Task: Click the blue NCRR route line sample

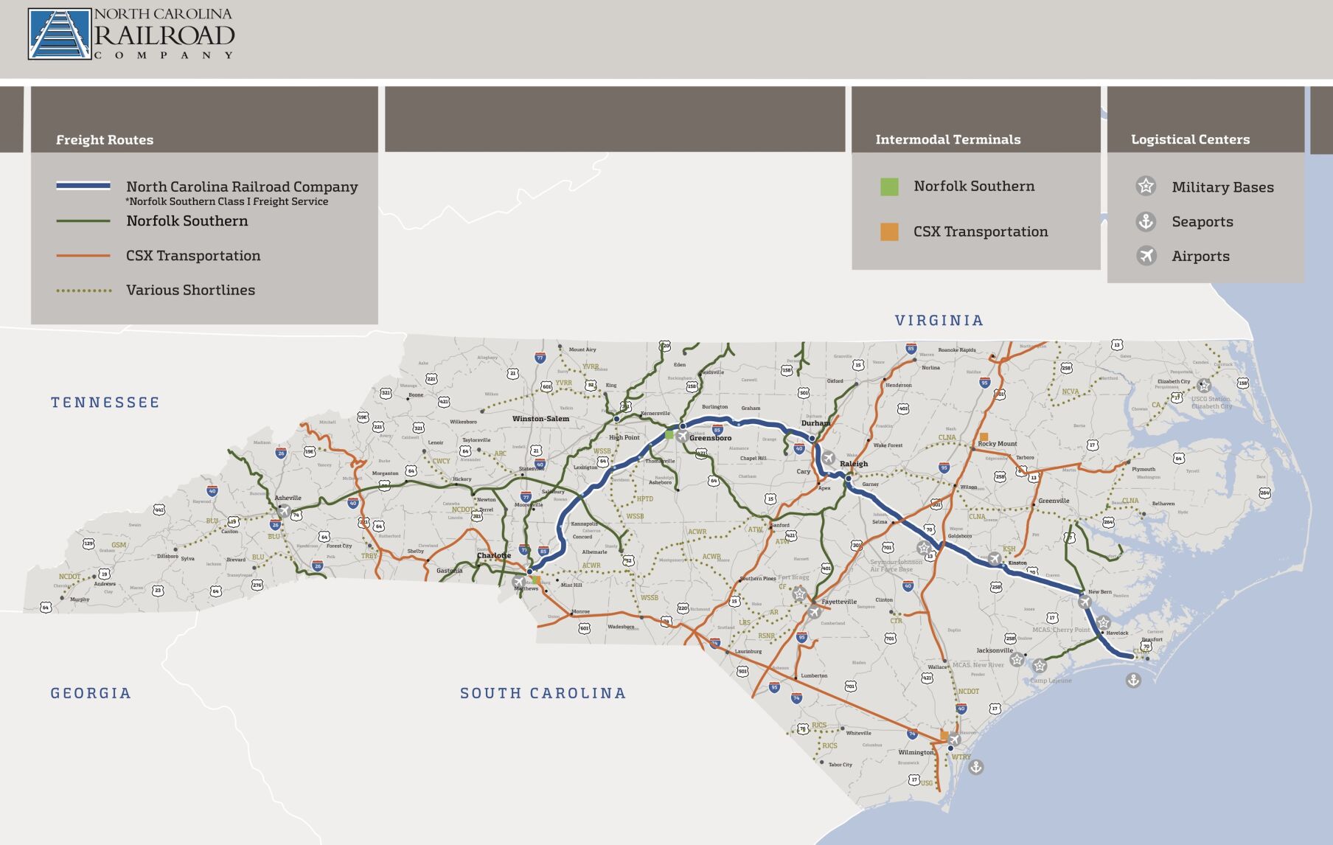Action: pos(83,186)
